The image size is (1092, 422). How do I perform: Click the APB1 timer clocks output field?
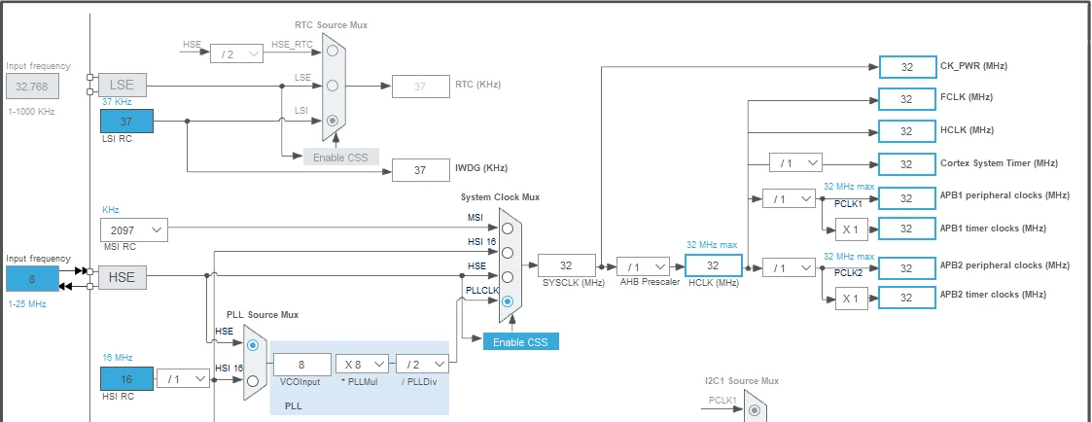[x=906, y=229]
